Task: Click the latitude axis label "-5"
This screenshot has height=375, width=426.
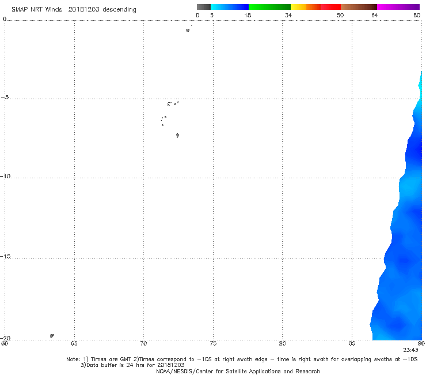Action: tap(5, 97)
